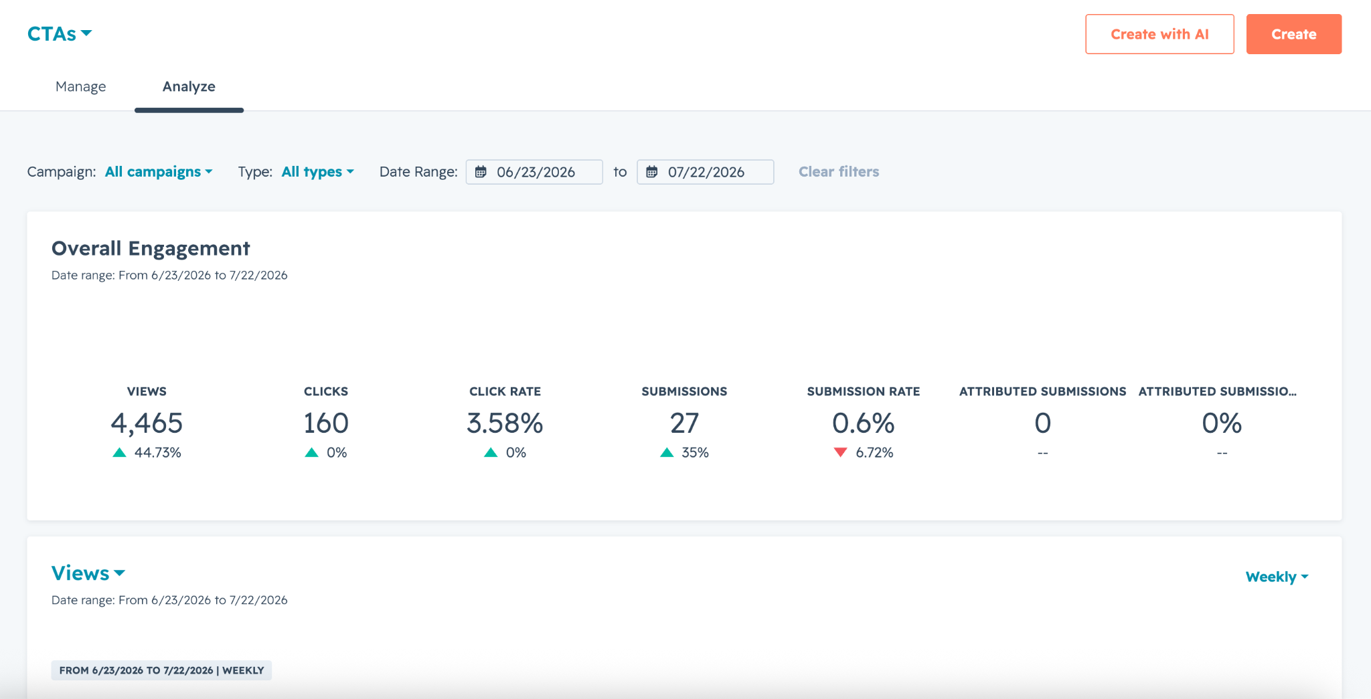Click the FROM 6/23/2026 TO 7/22/2026 | WEEKLY tag
The image size is (1371, 699).
(x=161, y=670)
